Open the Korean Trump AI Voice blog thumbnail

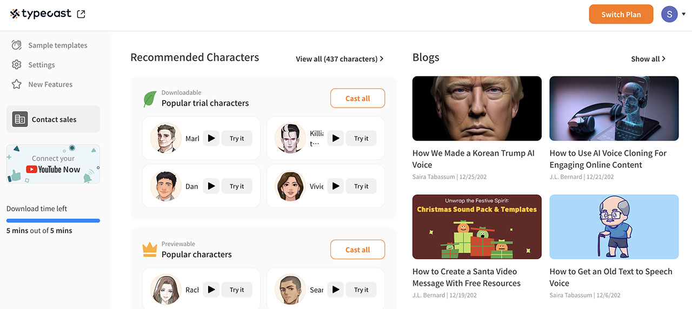(477, 108)
